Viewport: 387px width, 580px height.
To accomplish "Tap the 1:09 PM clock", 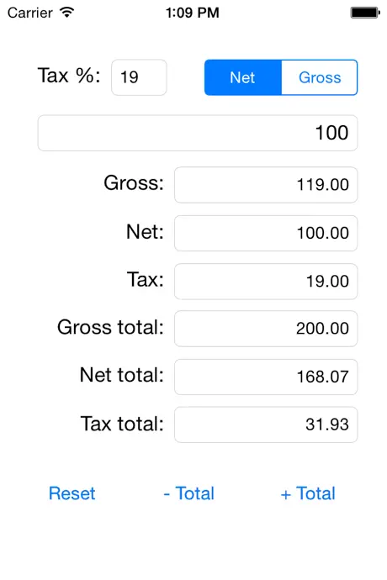I will (193, 13).
